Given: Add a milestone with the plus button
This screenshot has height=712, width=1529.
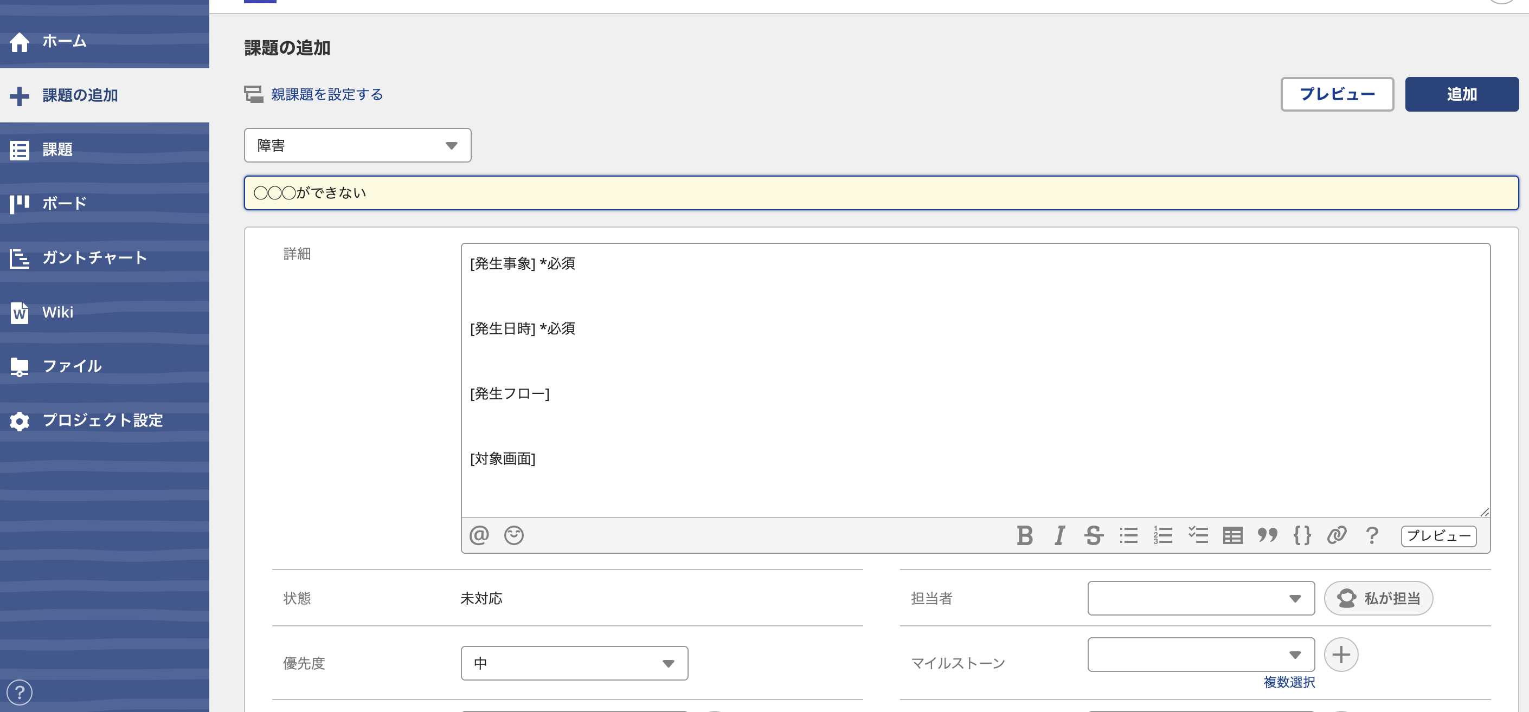Looking at the screenshot, I should click(1341, 655).
